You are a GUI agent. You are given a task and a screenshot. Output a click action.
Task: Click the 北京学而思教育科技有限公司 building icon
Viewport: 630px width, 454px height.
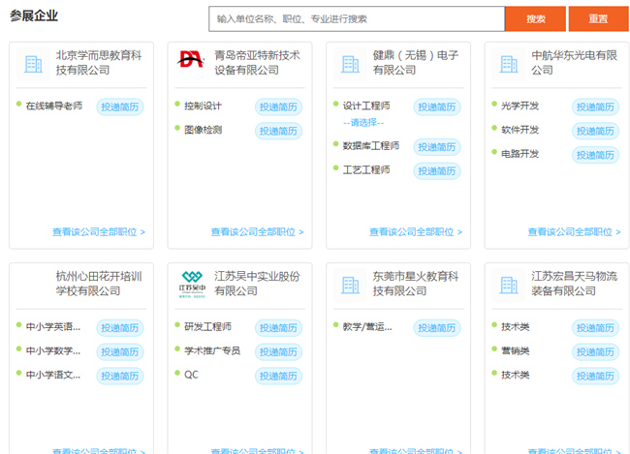(33, 64)
